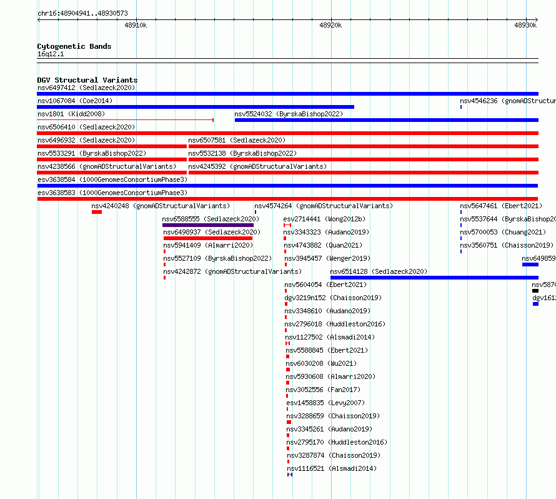Open nsv5941409 (Almarri2020) variant
The height and width of the screenshot is (499, 556).
(x=208, y=245)
